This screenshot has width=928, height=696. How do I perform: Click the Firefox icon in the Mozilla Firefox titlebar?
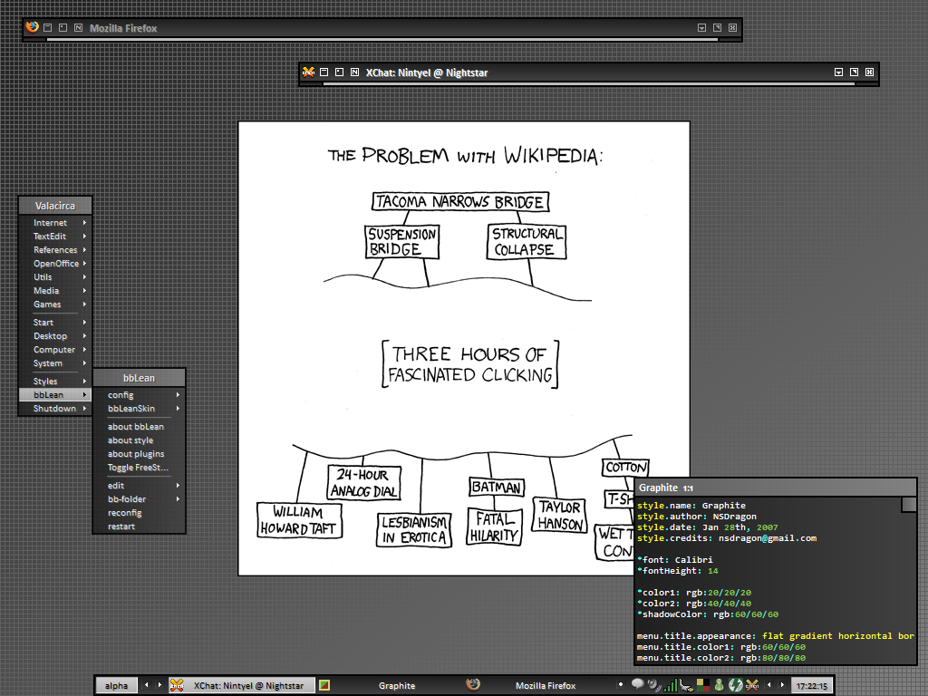[32, 27]
